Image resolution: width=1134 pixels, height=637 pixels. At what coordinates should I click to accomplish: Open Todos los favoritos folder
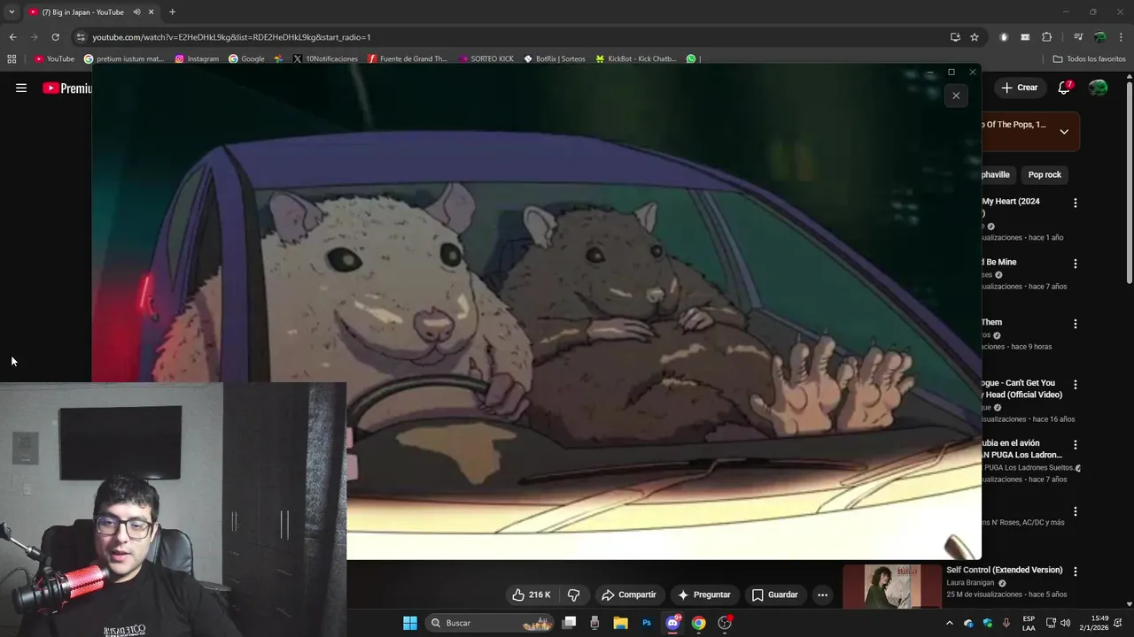[1090, 58]
